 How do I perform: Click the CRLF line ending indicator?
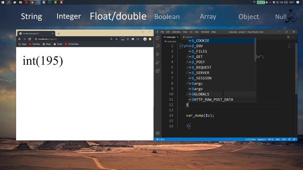click(x=277, y=139)
